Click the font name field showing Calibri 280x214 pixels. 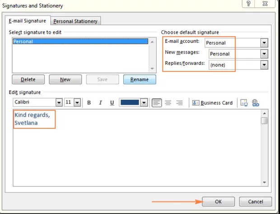(x=34, y=102)
